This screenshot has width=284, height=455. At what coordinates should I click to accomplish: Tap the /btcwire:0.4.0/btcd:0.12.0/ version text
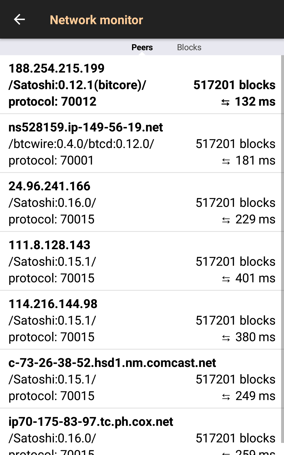[x=81, y=144]
